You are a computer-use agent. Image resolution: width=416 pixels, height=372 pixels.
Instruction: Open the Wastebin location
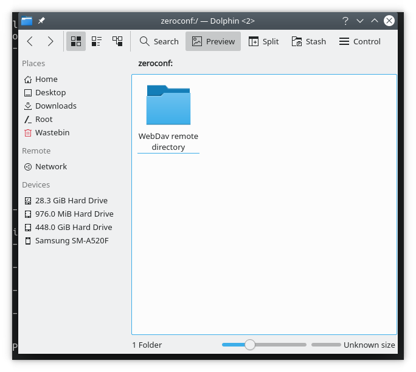(x=52, y=132)
